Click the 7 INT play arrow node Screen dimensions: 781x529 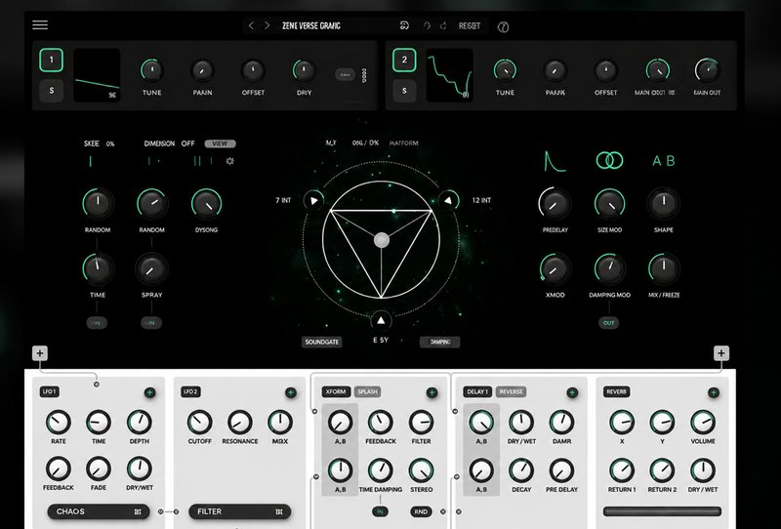click(x=313, y=201)
